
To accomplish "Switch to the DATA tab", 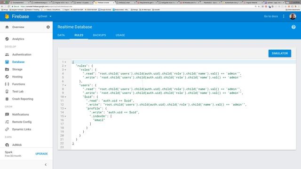I will 61,35.
